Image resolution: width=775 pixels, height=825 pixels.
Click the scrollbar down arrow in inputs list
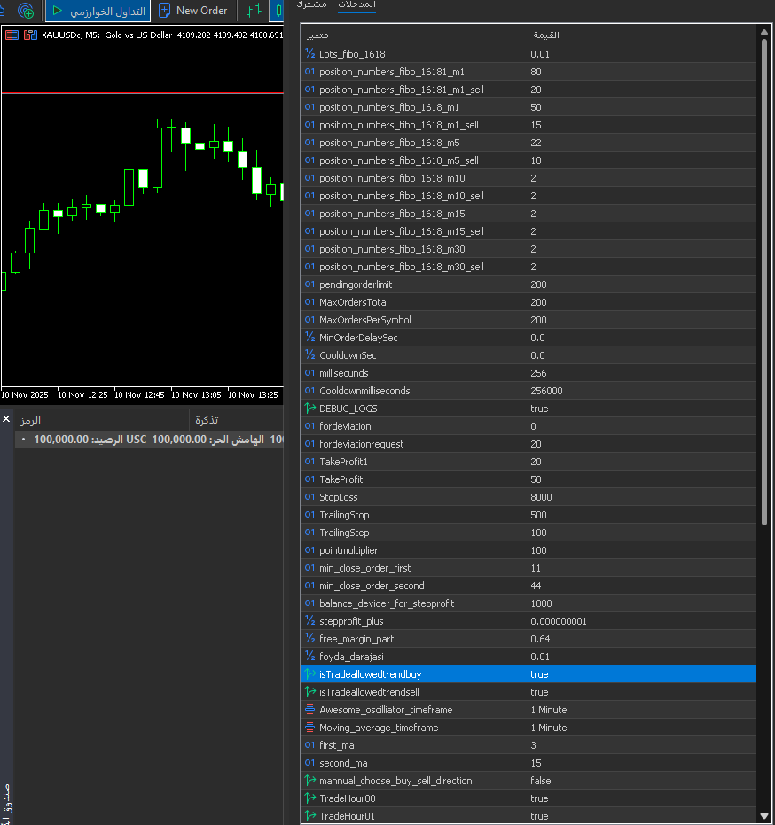(764, 816)
